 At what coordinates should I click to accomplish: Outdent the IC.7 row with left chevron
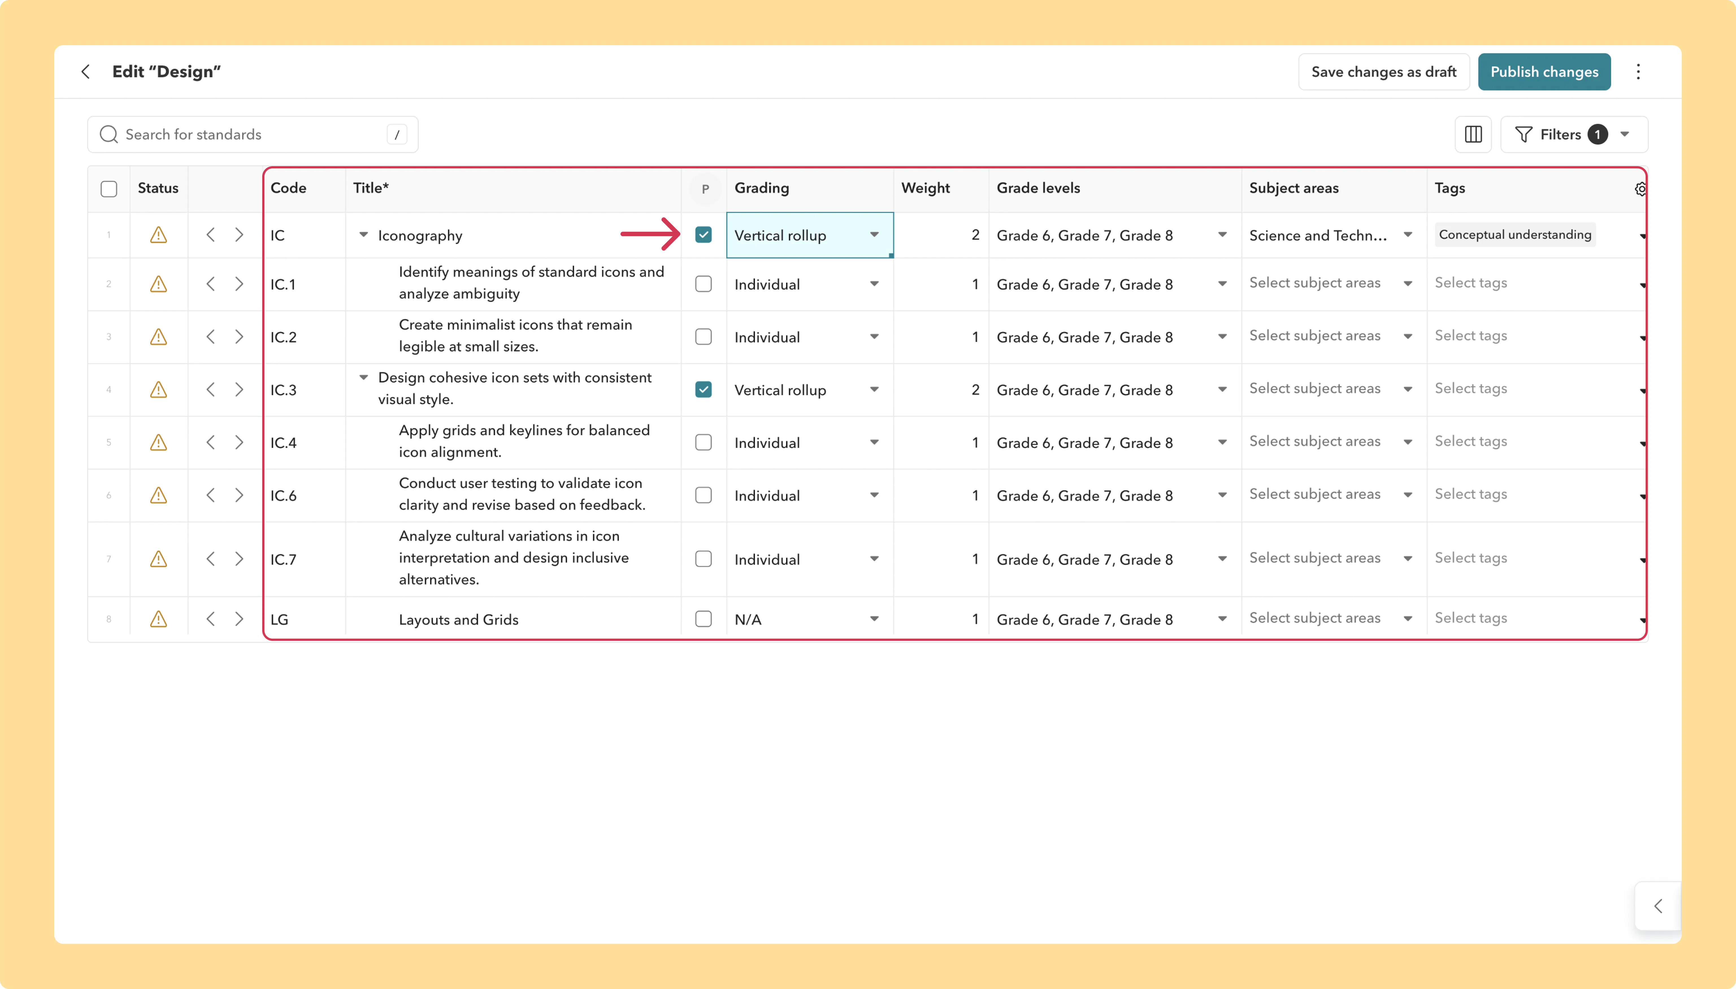[211, 559]
